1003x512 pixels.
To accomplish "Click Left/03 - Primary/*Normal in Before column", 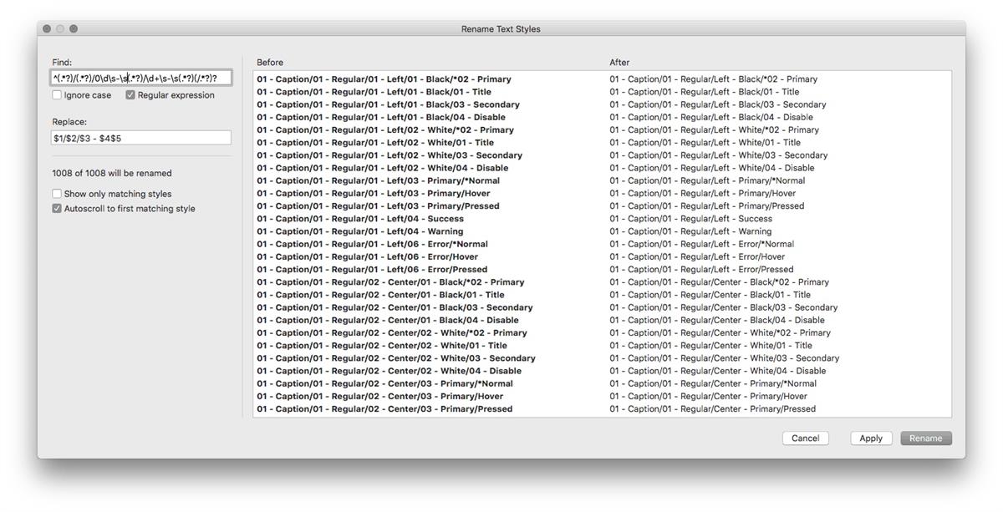I will 378,180.
